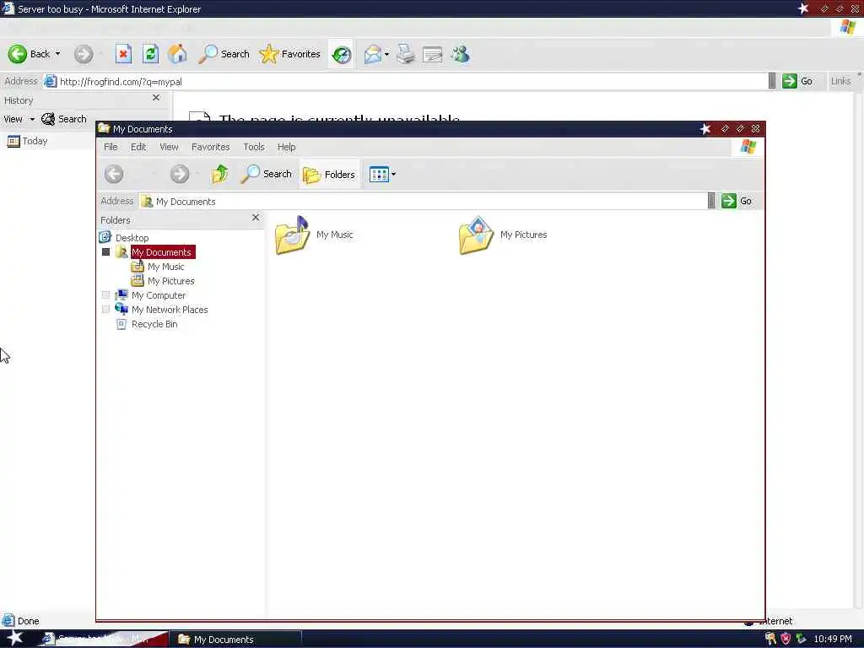Screen dimensions: 864x648
Task: Click the Mail envelope icon in IE
Action: click(x=372, y=54)
